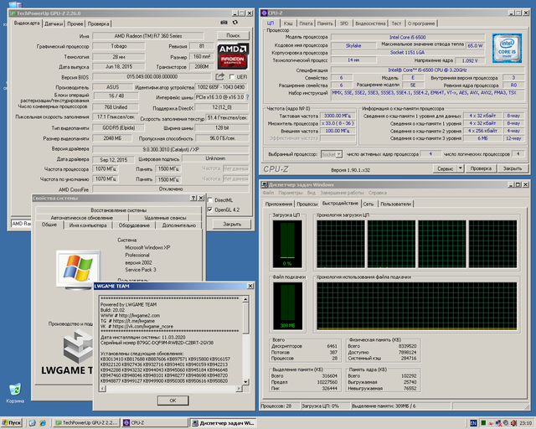Expand the Сервис dropdown arrow in CPU-Z

[x=459, y=168]
